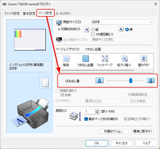Toggle 最終ページから印刷 checkbox
The height and width of the screenshot is (149, 160).
[86, 119]
